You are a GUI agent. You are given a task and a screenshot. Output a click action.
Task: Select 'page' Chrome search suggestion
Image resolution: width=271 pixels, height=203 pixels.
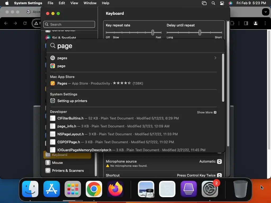tap(133, 66)
